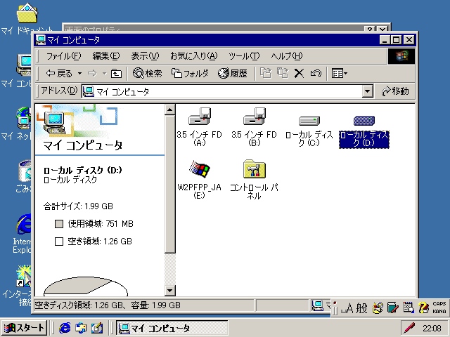Click the スタート (Start) button

(x=24, y=328)
